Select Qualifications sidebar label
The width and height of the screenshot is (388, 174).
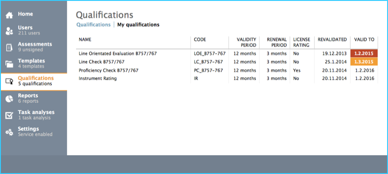36,78
